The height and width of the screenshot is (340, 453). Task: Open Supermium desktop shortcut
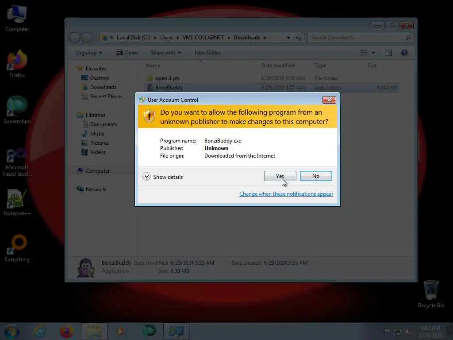[17, 110]
